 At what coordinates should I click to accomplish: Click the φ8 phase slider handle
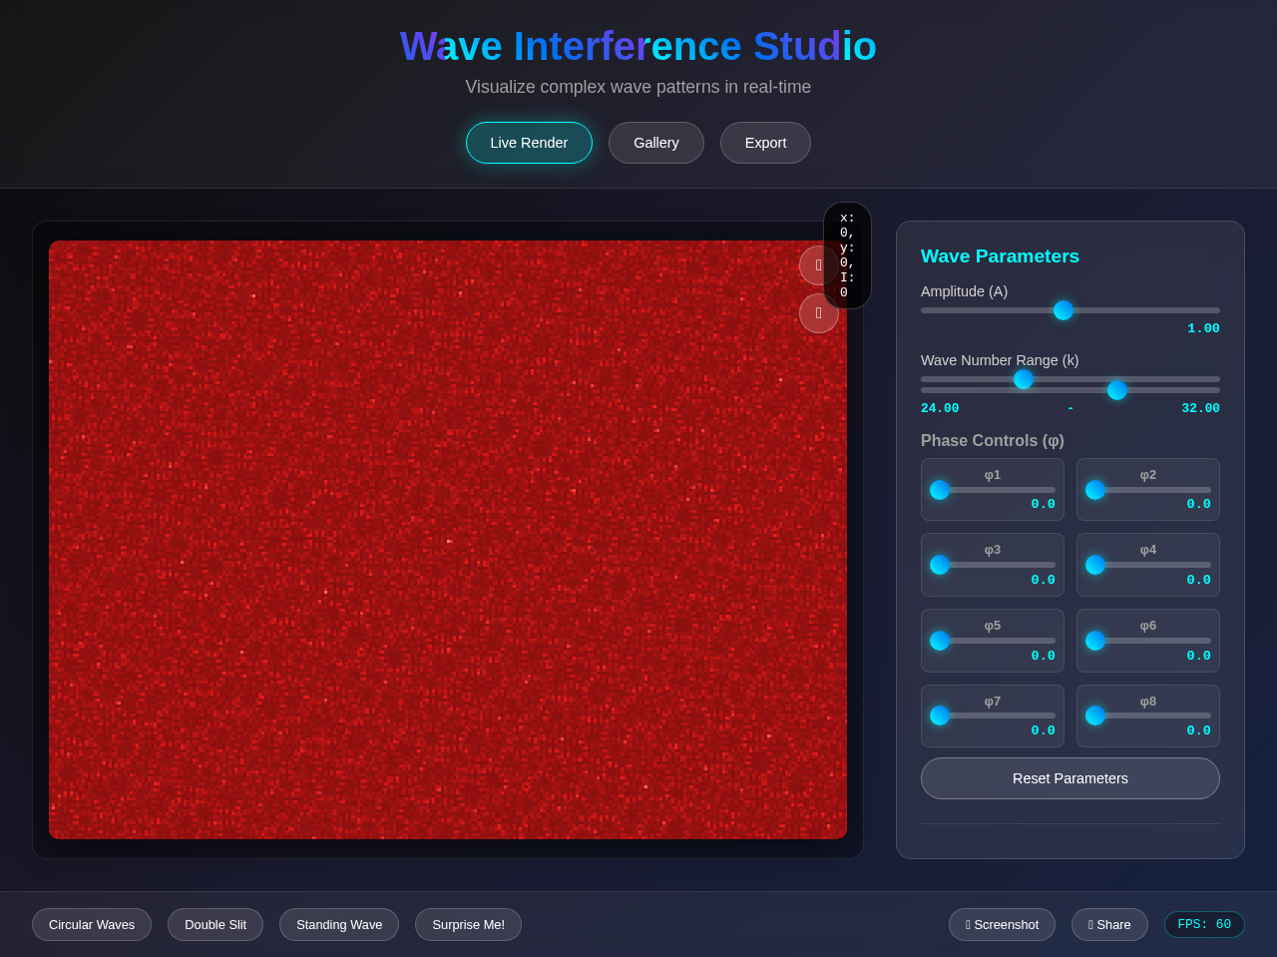(1095, 716)
